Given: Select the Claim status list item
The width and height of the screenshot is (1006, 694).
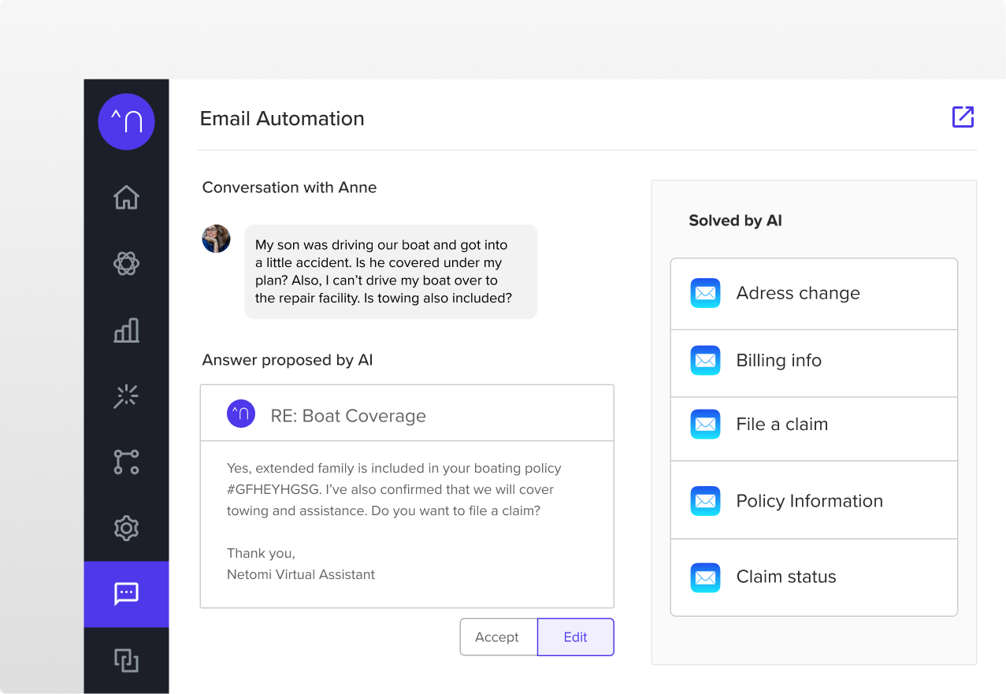Looking at the screenshot, I should pyautogui.click(x=814, y=577).
